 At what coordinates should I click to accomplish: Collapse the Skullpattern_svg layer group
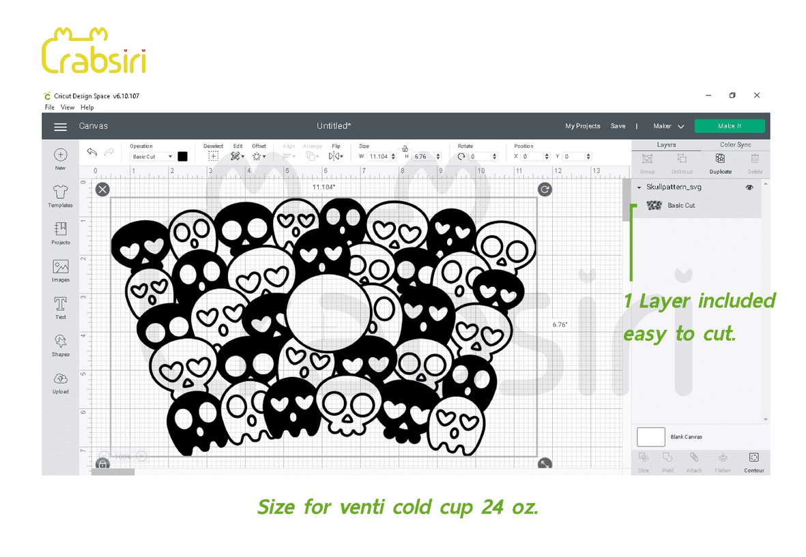(639, 187)
